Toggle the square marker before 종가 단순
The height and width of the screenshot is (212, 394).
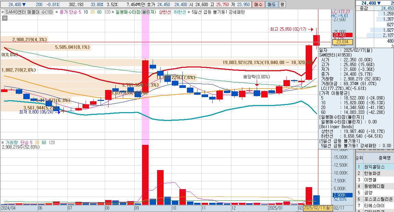57,12
